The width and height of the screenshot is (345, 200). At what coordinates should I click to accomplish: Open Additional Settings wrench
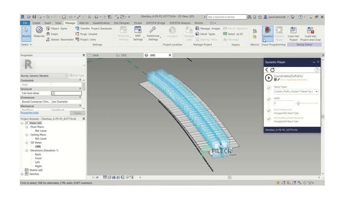(x=153, y=34)
